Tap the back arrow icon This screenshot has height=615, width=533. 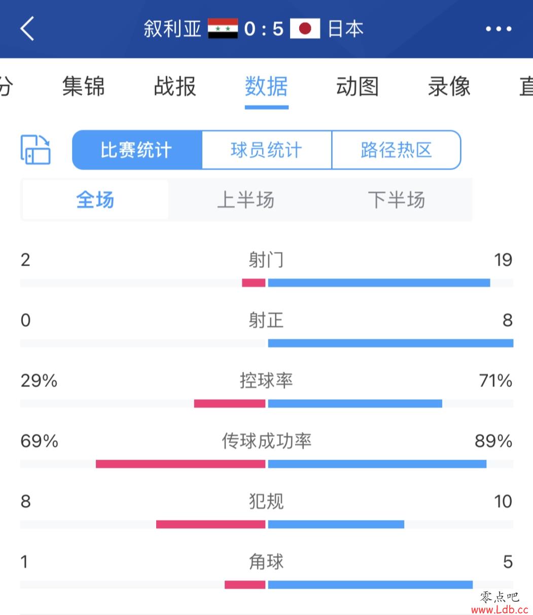click(x=27, y=28)
